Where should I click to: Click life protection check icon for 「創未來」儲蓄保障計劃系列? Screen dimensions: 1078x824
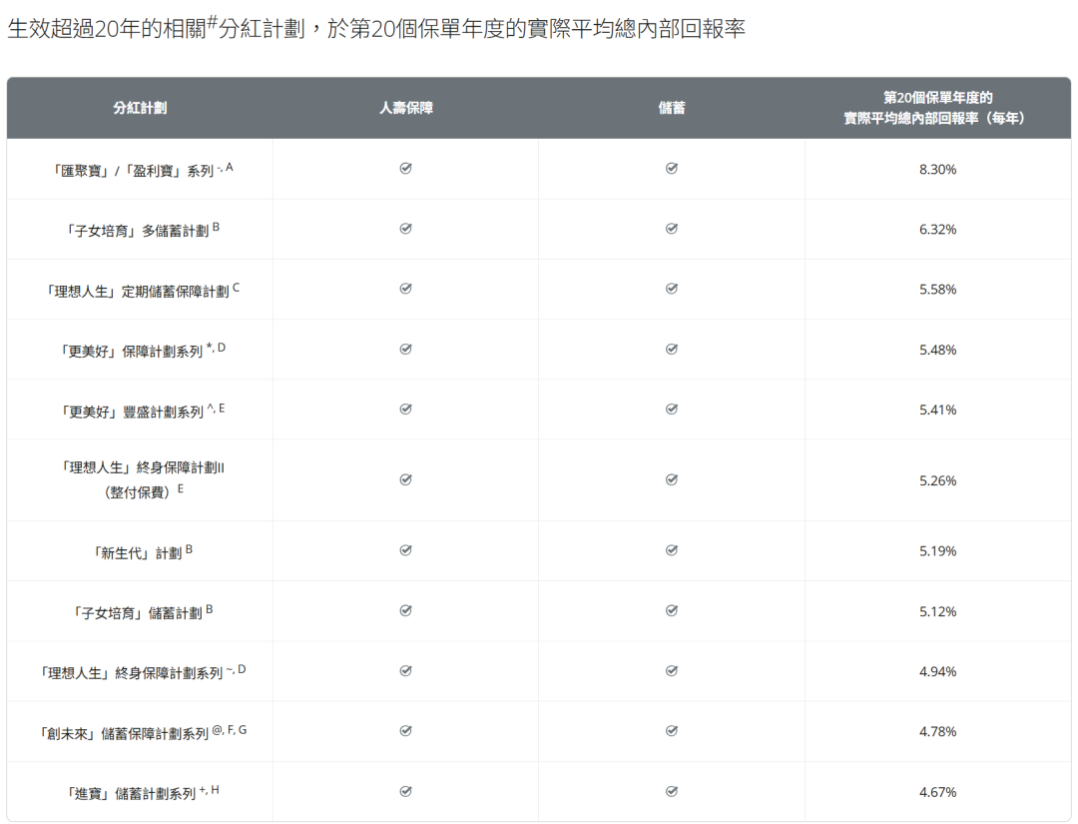pos(405,731)
